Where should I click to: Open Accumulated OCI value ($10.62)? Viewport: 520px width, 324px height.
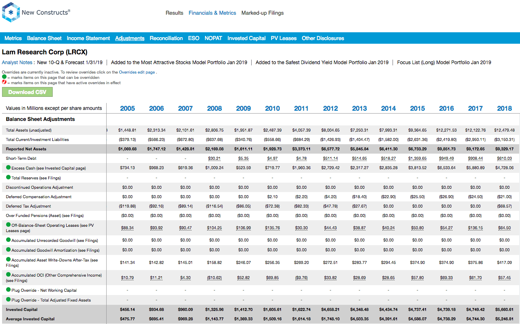coord(214,278)
